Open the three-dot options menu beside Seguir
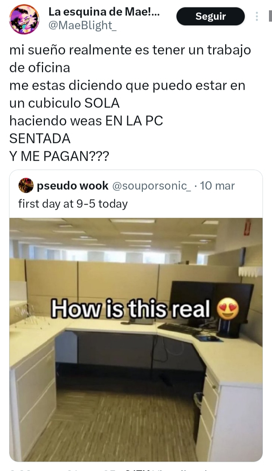272x471 pixels. pos(257,17)
